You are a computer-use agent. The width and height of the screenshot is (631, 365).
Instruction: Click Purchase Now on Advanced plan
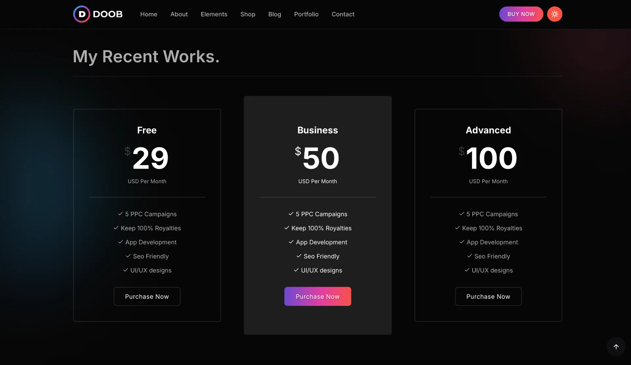click(x=488, y=297)
